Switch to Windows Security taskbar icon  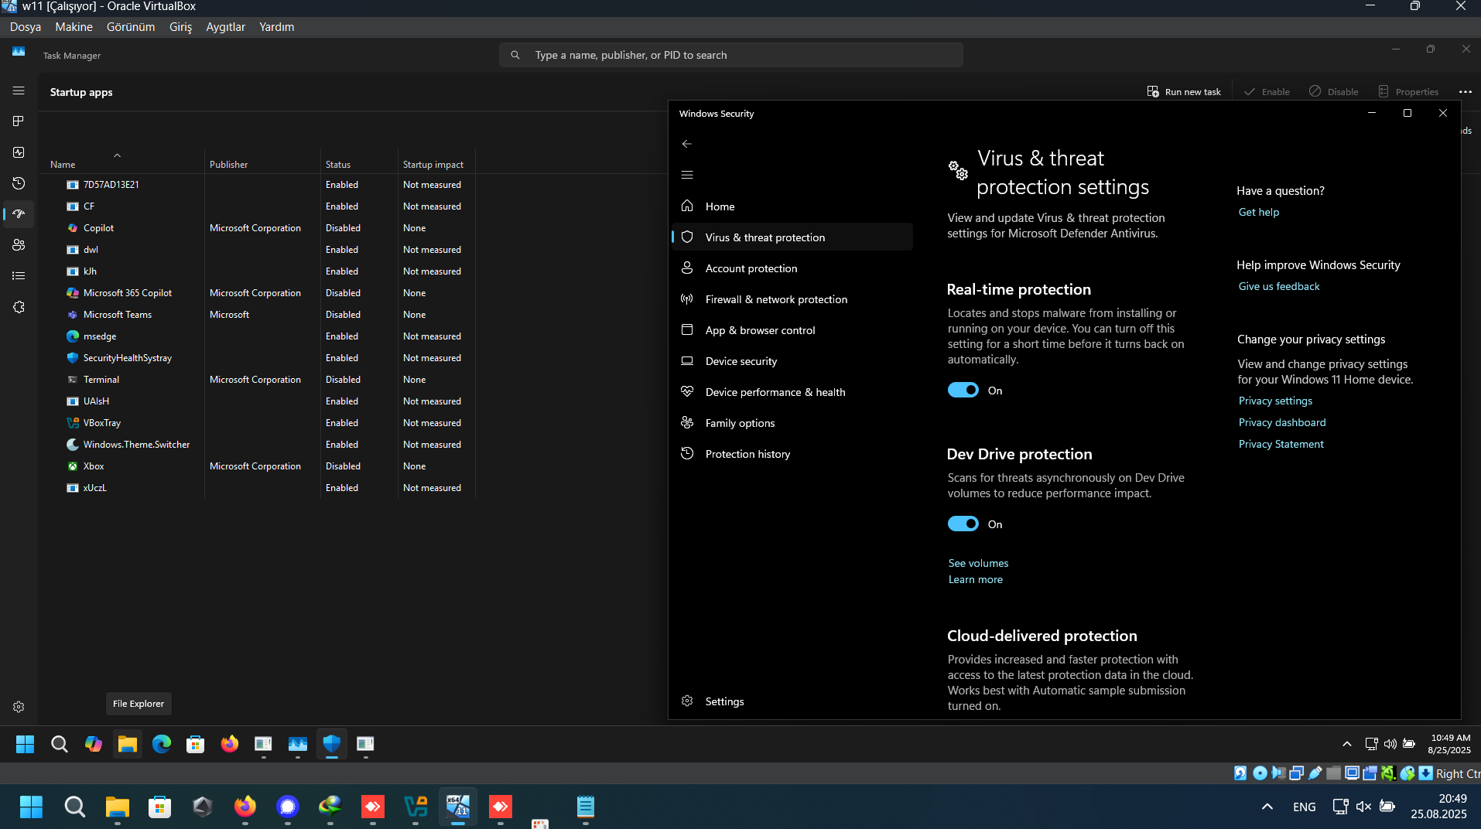(x=332, y=744)
